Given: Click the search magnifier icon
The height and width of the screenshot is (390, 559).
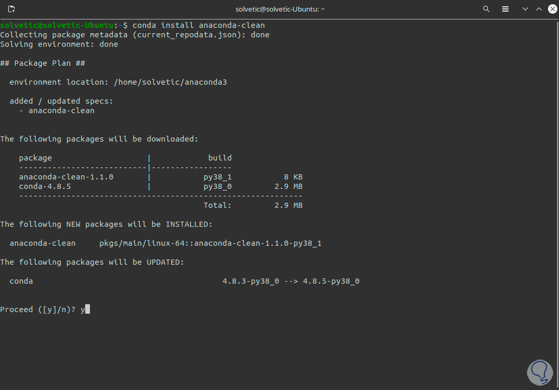Looking at the screenshot, I should click(x=486, y=9).
